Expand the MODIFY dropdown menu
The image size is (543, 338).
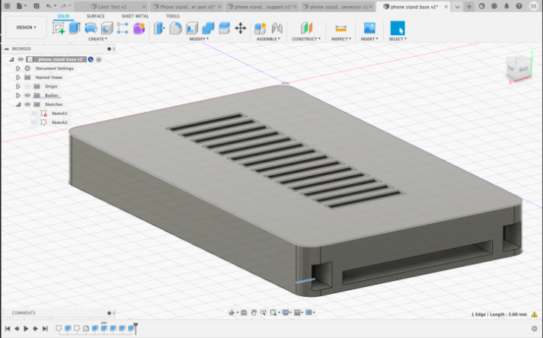199,39
